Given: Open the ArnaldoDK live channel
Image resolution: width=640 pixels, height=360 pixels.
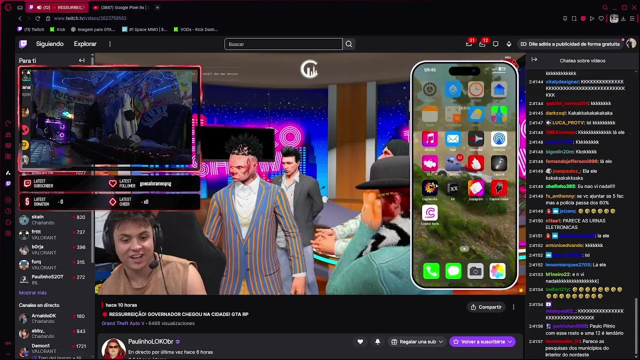Looking at the screenshot, I should (55, 318).
